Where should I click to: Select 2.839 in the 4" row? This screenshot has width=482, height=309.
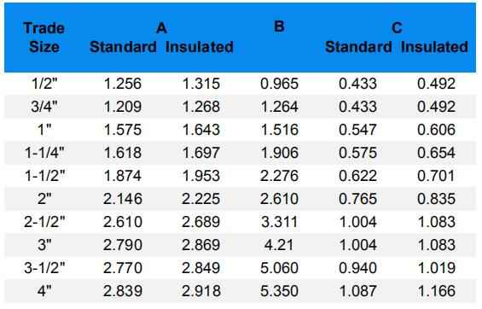pos(123,291)
